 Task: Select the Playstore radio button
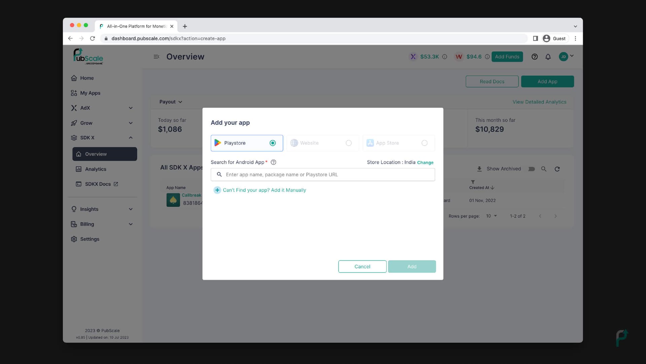click(273, 142)
